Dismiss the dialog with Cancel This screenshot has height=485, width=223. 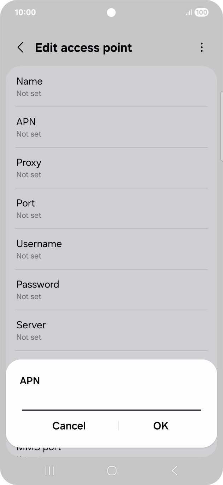click(69, 425)
